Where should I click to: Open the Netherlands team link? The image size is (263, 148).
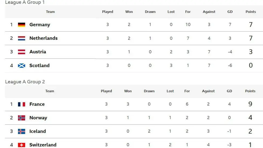(43, 38)
